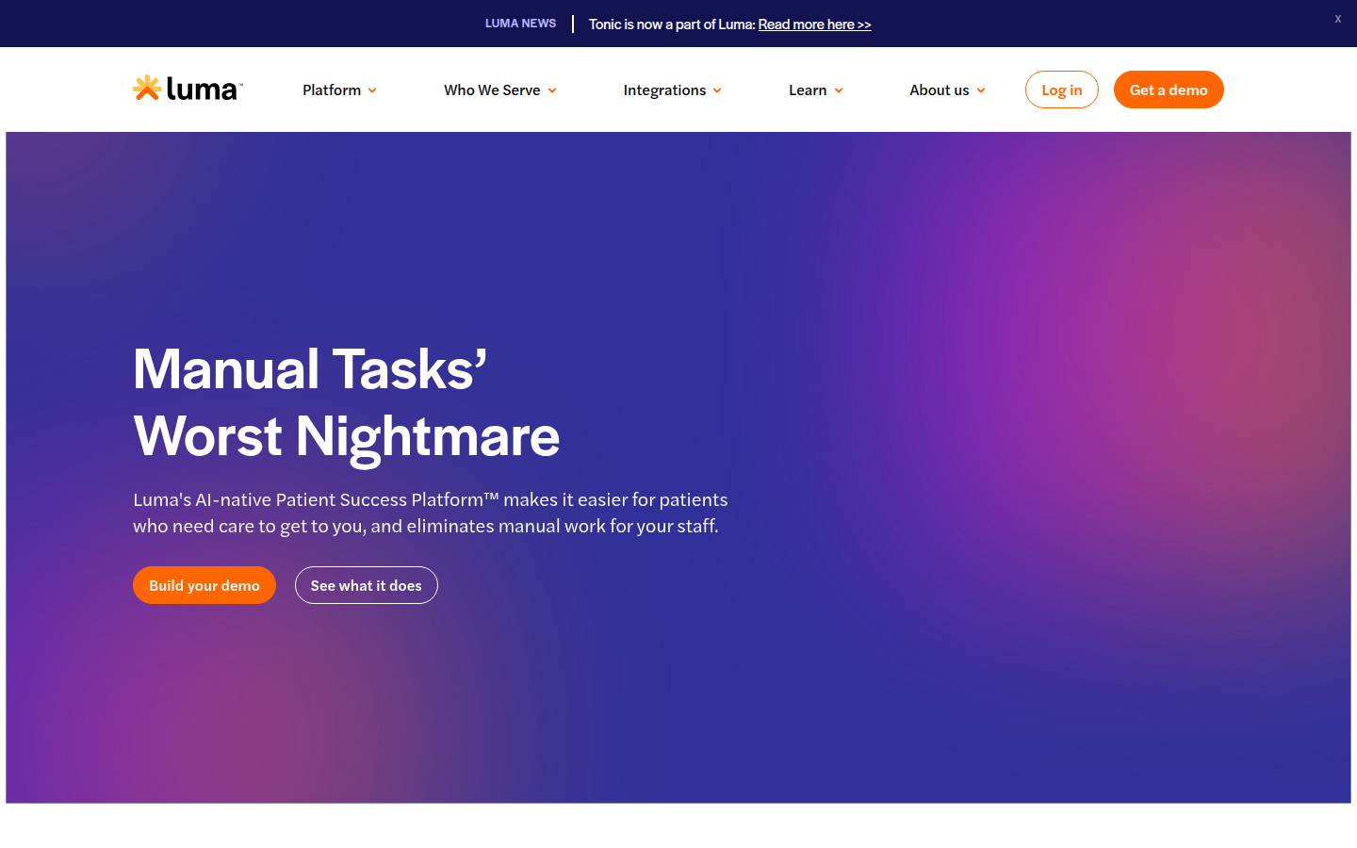The image size is (1357, 848).
Task: Dismiss the Luma News announcement banner
Action: (1337, 19)
